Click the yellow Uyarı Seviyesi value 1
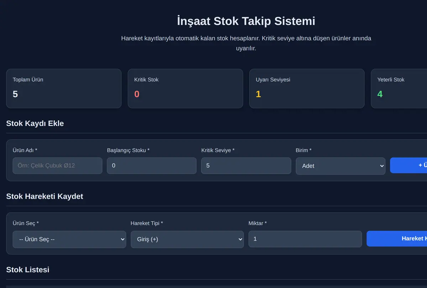The height and width of the screenshot is (288, 427). coord(258,94)
